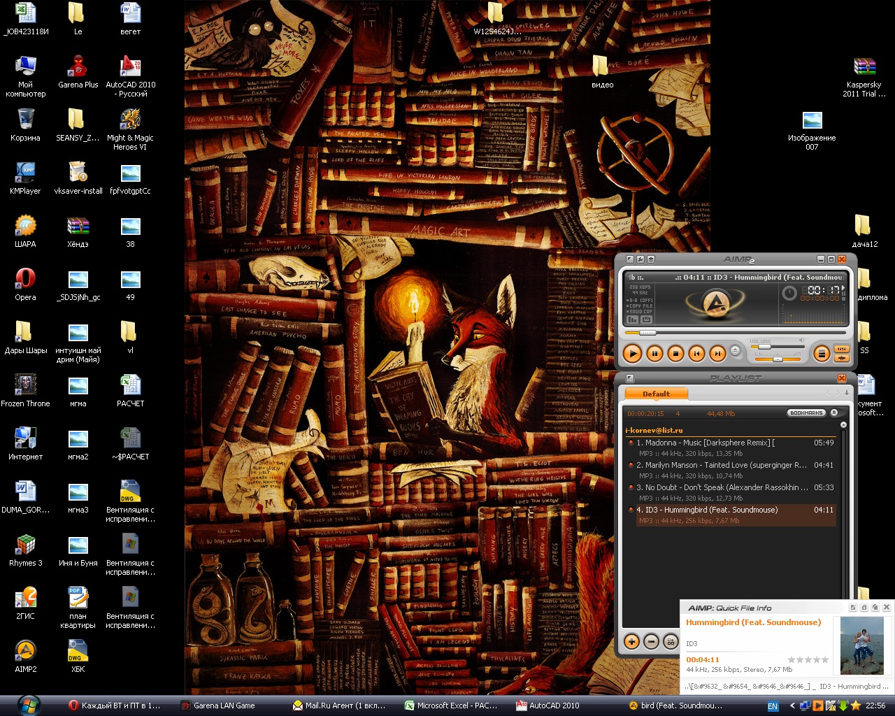Open KMPlayer desktop shortcut
The width and height of the screenshot is (895, 716).
[25, 178]
